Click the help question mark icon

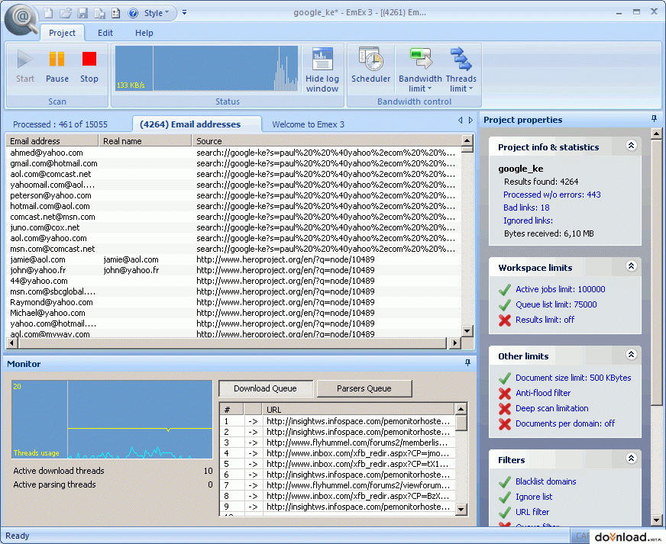[x=133, y=13]
